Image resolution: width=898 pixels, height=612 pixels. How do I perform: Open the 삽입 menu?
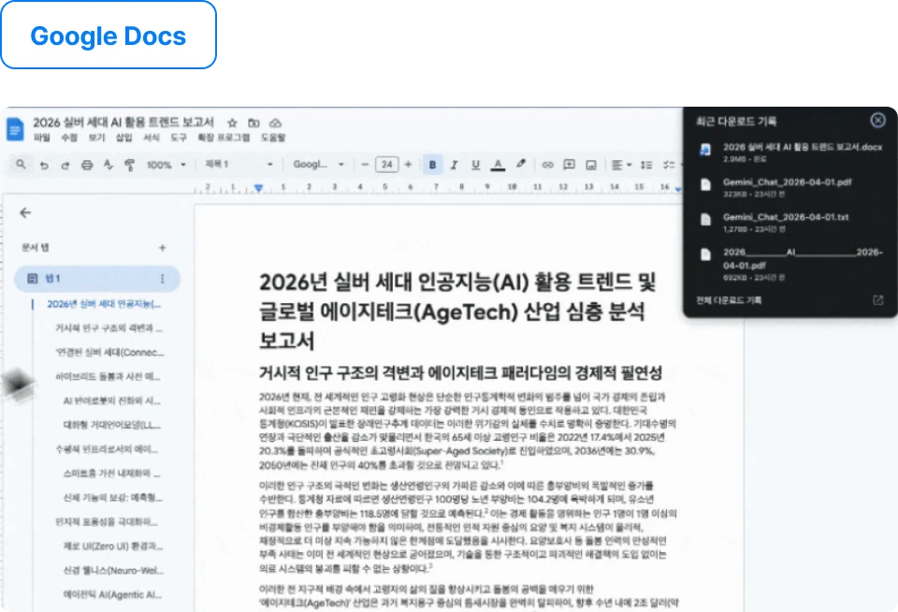124,138
